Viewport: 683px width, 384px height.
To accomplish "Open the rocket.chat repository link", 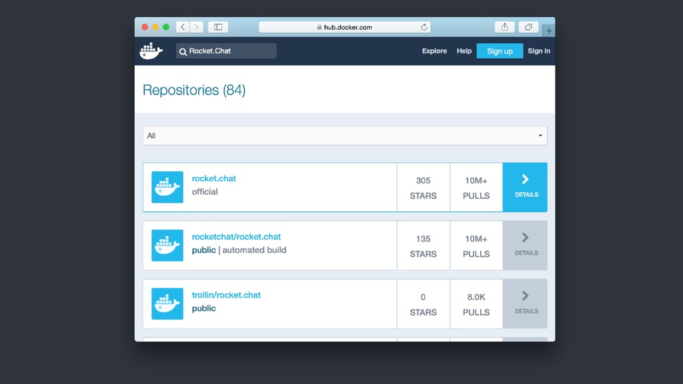I will [x=214, y=179].
